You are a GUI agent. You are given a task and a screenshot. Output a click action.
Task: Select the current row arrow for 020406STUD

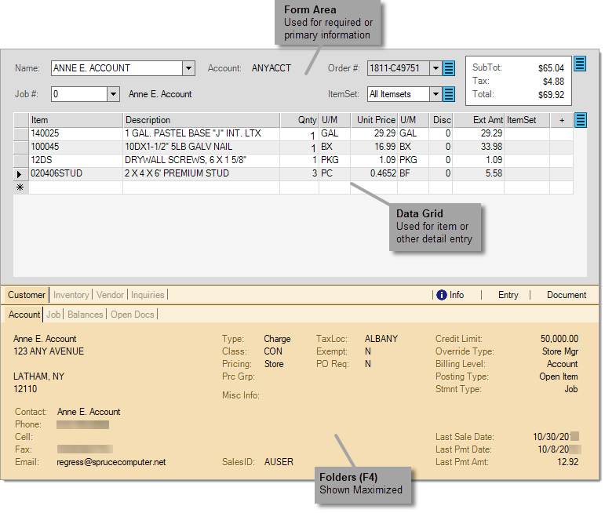[x=20, y=174]
